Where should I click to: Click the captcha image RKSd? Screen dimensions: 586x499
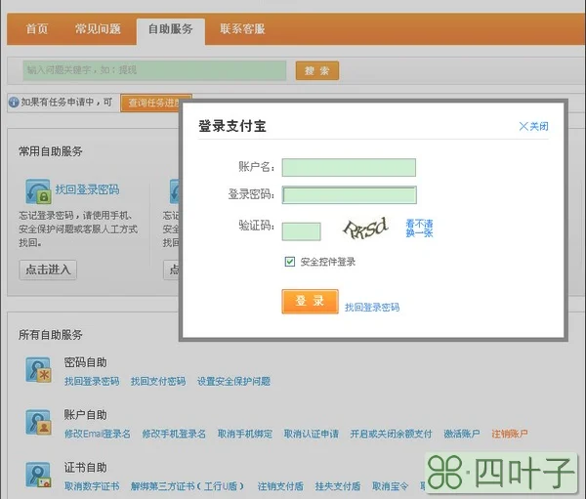(365, 229)
